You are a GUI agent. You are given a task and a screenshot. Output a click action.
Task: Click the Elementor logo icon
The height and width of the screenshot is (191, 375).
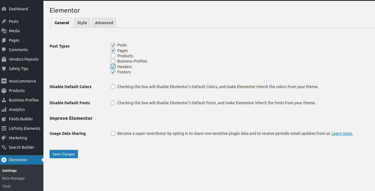[x=4, y=160]
